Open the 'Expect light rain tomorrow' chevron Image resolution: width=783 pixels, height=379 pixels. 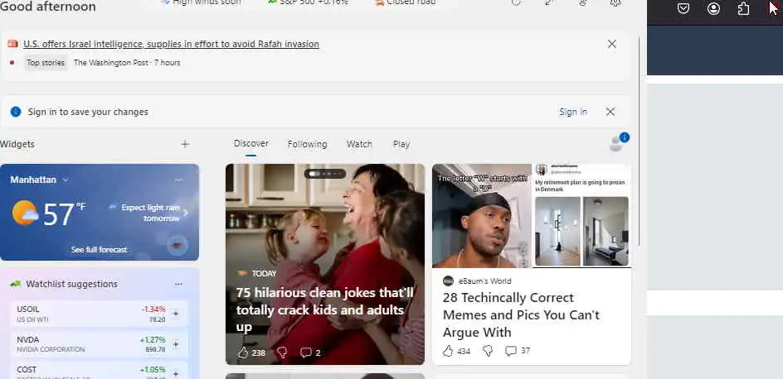tap(186, 213)
